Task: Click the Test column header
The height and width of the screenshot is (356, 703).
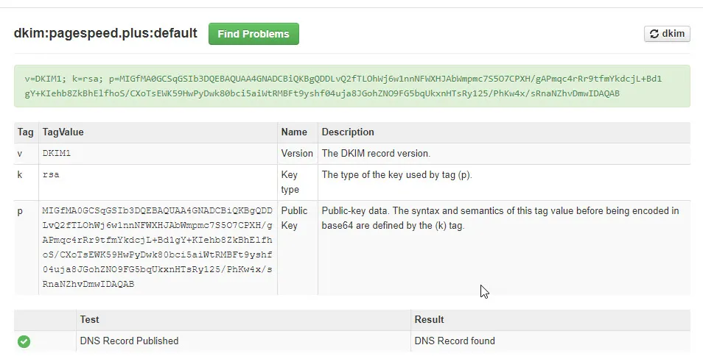Action: 89,320
